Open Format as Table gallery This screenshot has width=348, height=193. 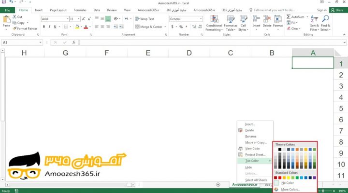click(231, 23)
